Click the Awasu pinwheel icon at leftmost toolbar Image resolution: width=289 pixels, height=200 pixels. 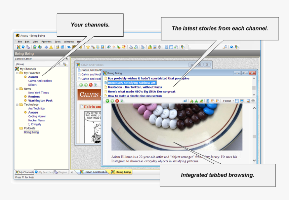[18, 47]
